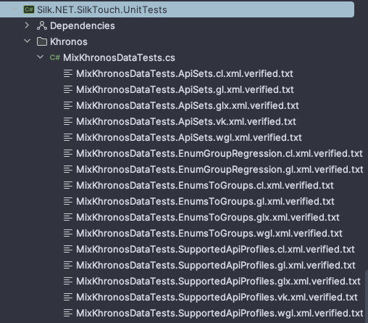The image size is (368, 323).
Task: Open MixKhronosDataTests.EnumsToGroups.cl.xml.verified.txt
Action: [205, 185]
